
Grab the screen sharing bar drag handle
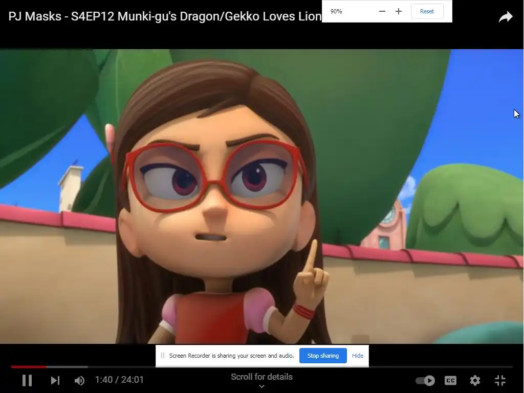pos(162,356)
